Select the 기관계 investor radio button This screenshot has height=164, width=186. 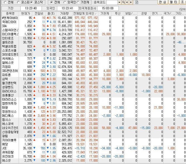coord(78,2)
